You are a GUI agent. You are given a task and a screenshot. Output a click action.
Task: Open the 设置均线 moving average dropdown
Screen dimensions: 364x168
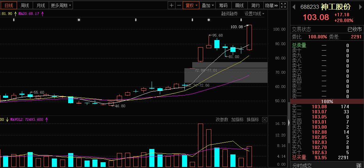point(255,14)
